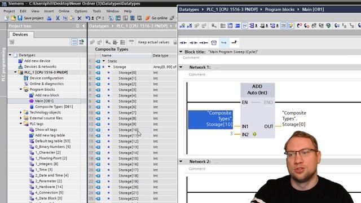
Task: Collapse the PLC tags folder
Action: [x=21, y=124]
